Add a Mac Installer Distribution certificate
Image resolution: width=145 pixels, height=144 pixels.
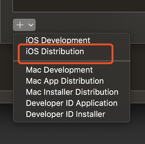point(72,92)
